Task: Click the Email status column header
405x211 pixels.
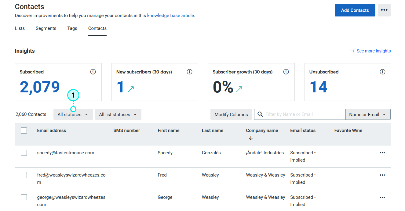Action: (x=303, y=131)
